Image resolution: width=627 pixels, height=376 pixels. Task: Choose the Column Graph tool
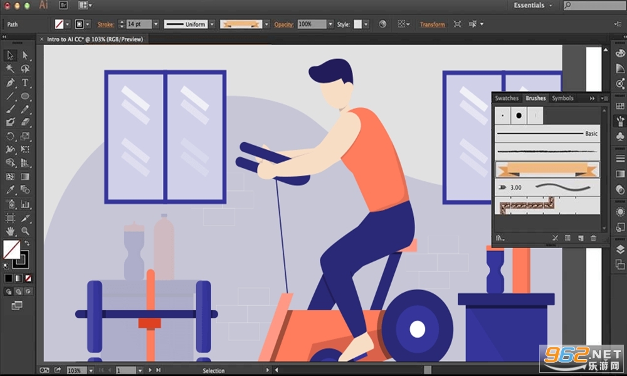25,204
